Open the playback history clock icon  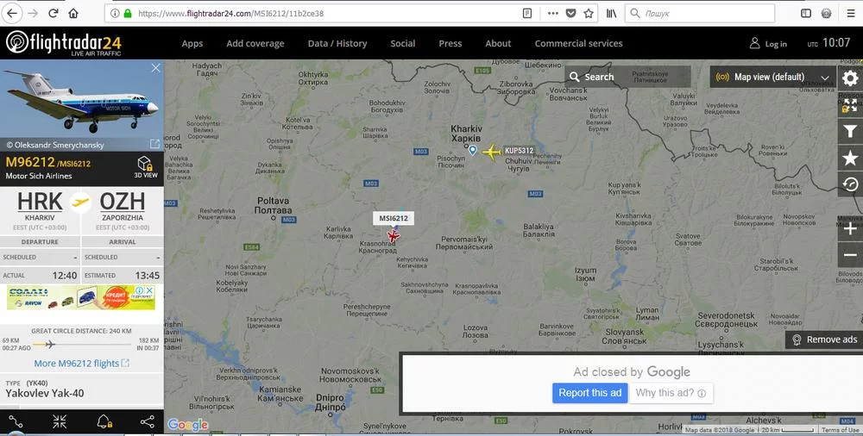click(x=850, y=184)
